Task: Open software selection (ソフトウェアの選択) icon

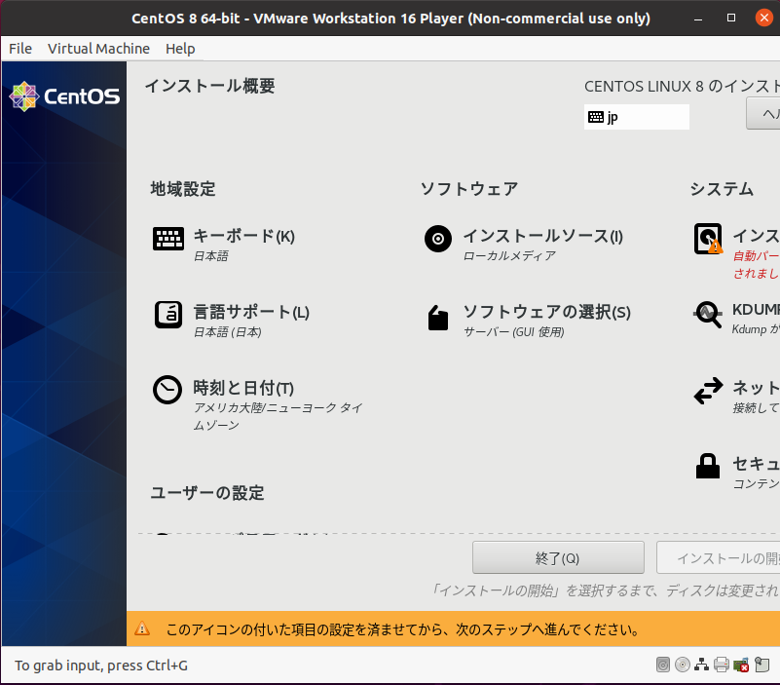Action: click(438, 317)
